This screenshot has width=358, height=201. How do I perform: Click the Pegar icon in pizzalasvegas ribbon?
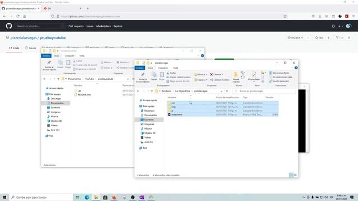pos(162,76)
